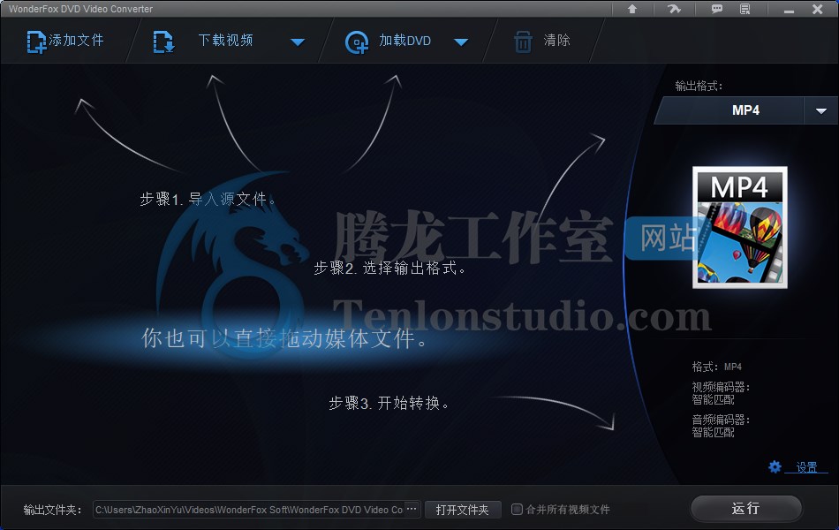Enable the 合并所有视频文件 checkbox

[517, 509]
